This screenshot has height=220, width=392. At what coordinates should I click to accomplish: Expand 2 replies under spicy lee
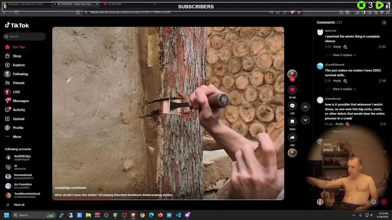pyautogui.click(x=344, y=55)
